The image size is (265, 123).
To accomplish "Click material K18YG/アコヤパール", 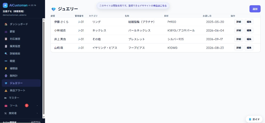I will (x=181, y=31).
